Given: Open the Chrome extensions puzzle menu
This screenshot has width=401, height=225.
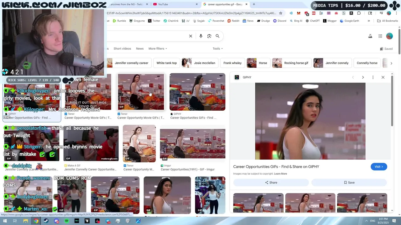Looking at the screenshot, I should (359, 13).
